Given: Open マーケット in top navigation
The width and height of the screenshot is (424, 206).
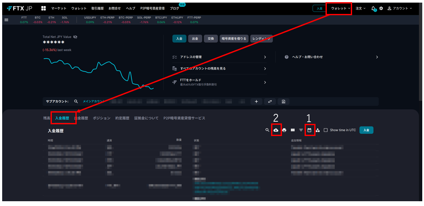Looking at the screenshot, I should tap(59, 8).
